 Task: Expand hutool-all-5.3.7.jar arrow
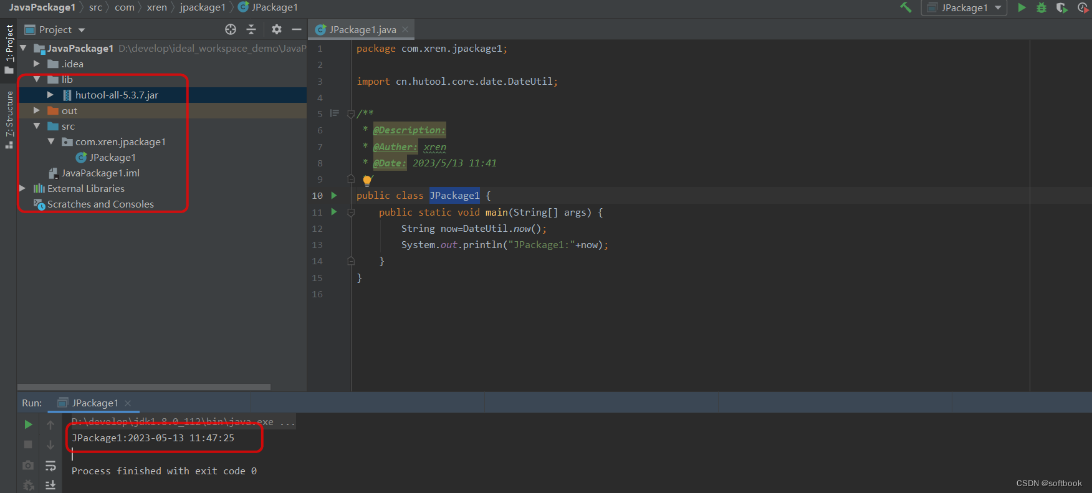(50, 95)
